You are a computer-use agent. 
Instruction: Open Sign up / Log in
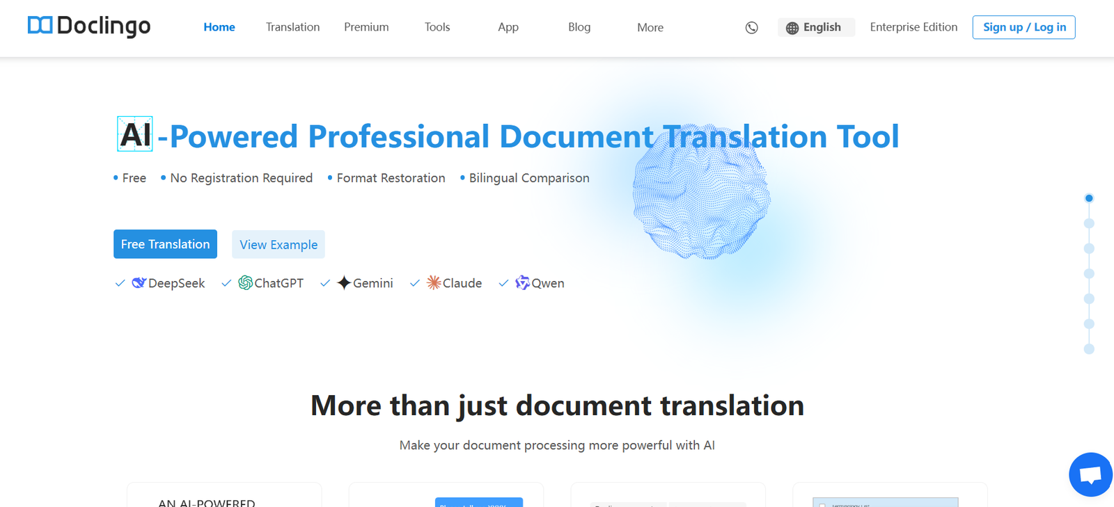(1023, 27)
